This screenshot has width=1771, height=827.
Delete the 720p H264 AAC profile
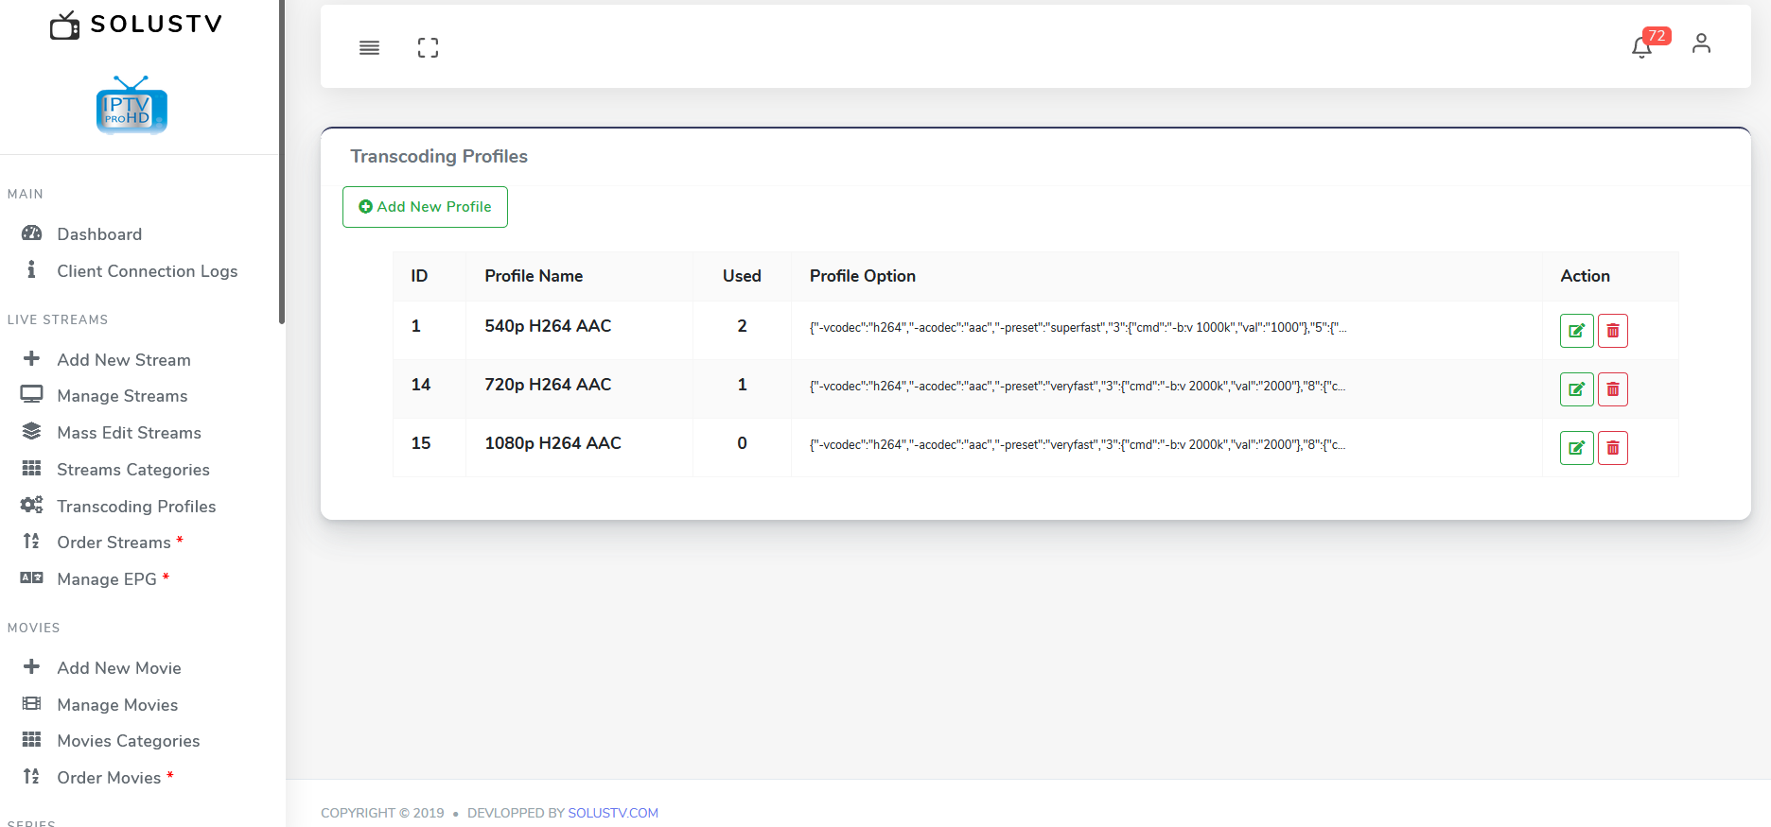tap(1613, 389)
